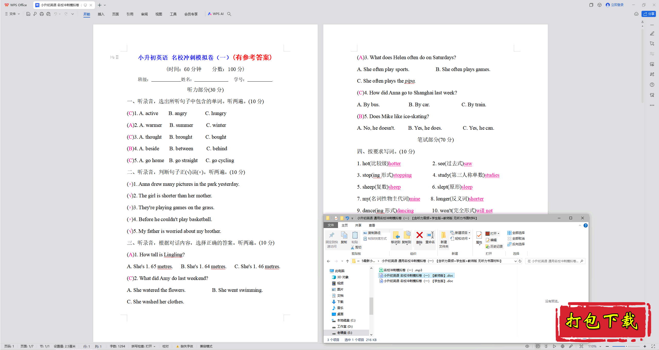Image resolution: width=659 pixels, height=350 pixels.
Task: Switch to the 页面 tab
Action: click(x=115, y=14)
